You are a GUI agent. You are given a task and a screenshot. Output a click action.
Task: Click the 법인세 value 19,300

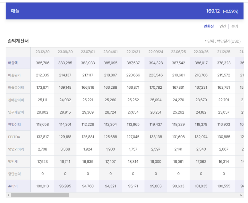pos(156,162)
